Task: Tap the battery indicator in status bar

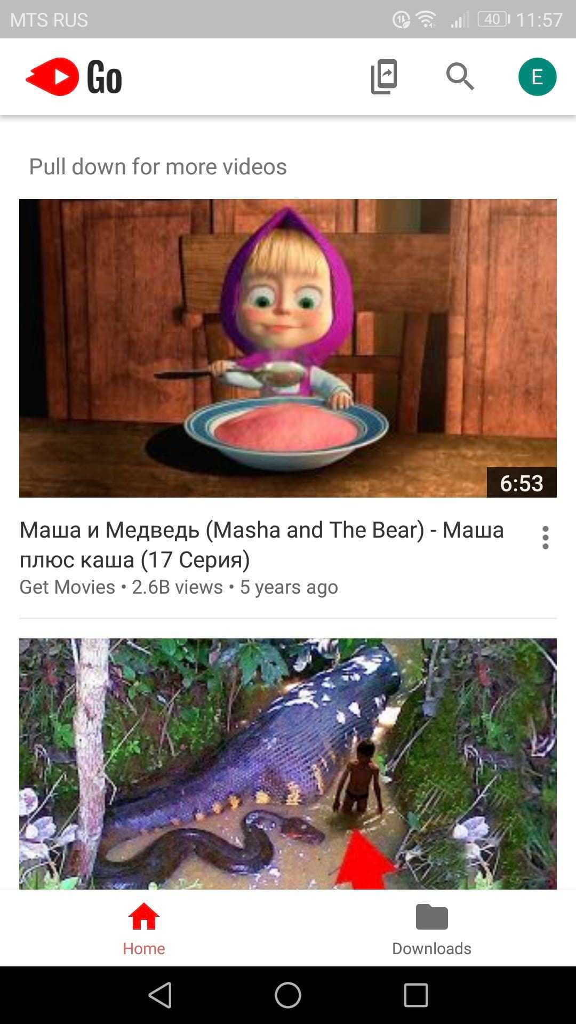Action: [494, 20]
